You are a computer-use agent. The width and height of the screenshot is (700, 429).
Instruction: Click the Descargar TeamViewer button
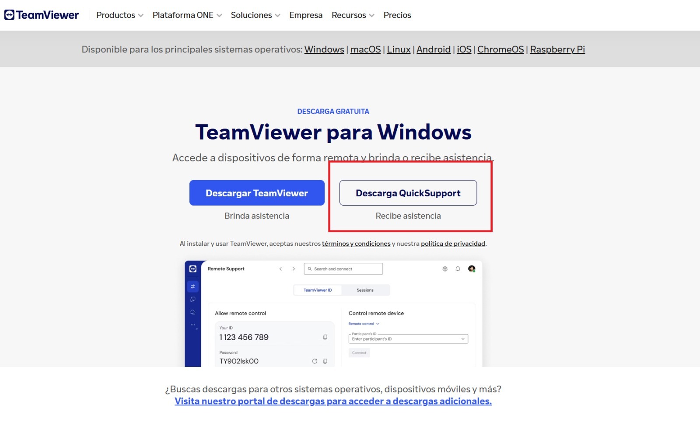click(257, 193)
